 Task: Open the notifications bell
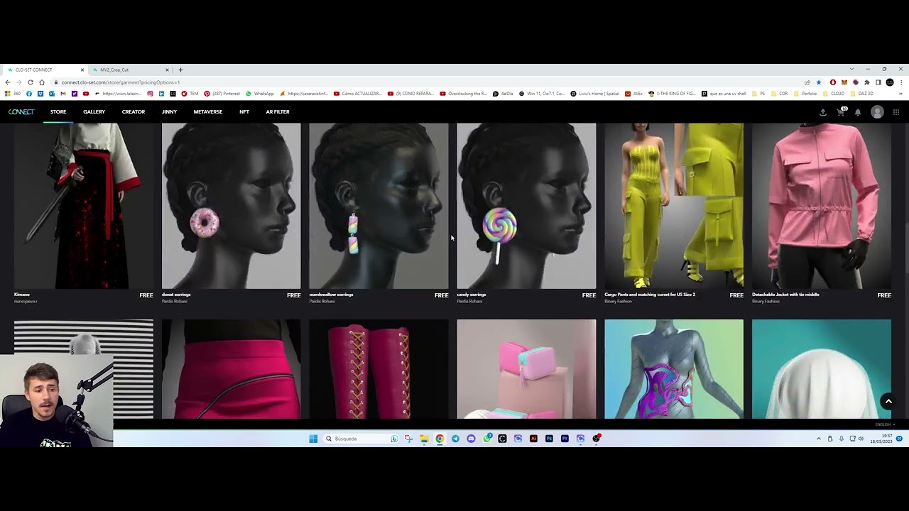[x=858, y=112]
